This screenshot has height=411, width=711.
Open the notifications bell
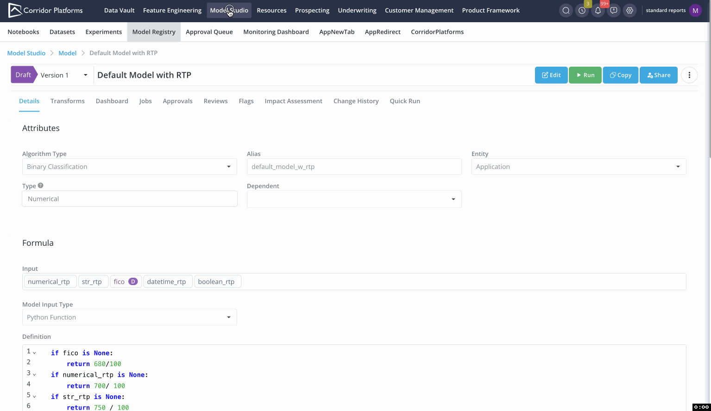click(598, 10)
